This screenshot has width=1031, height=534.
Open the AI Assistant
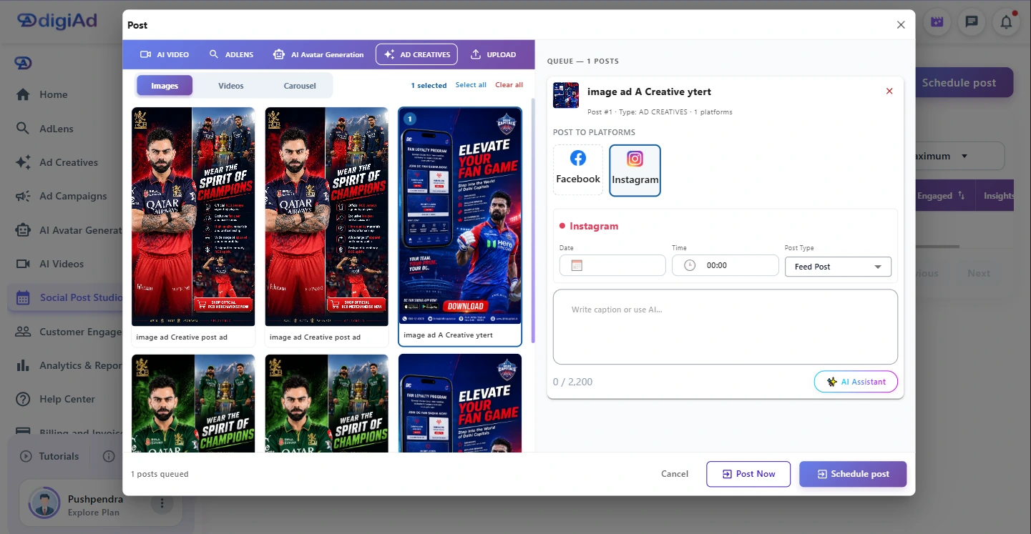pyautogui.click(x=856, y=382)
